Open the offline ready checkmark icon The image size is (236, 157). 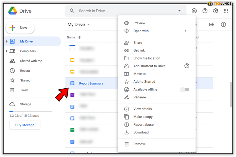(x=194, y=11)
